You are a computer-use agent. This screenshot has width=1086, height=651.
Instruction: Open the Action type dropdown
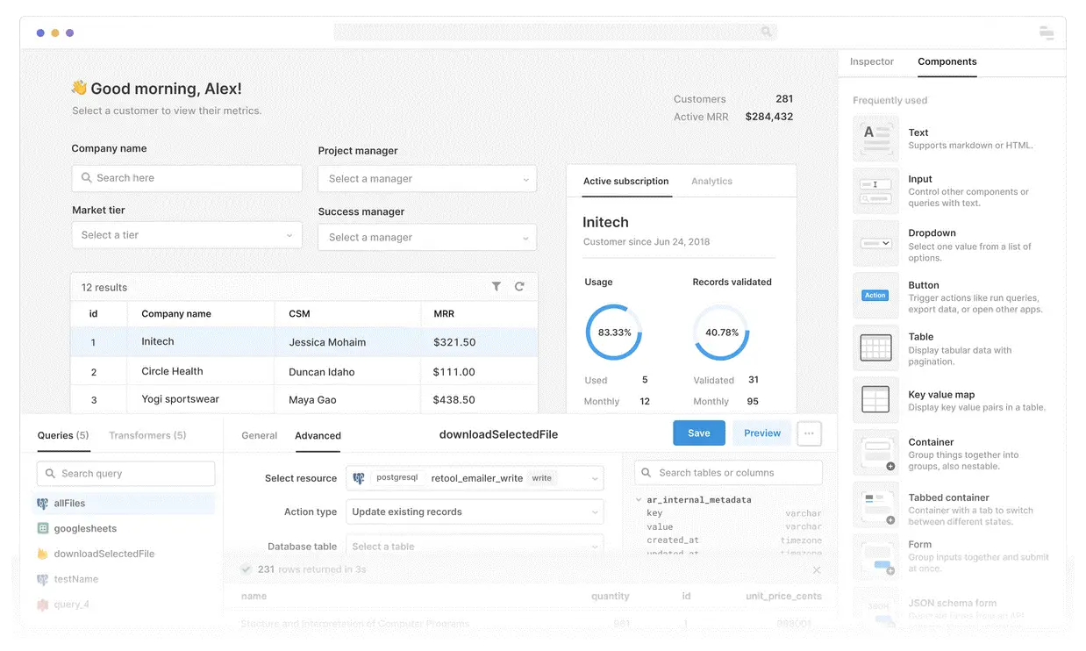point(475,512)
